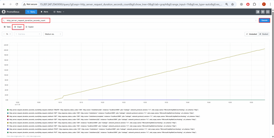The image size is (274, 138).
Task: Open the documentation book icon
Action: 268,12
